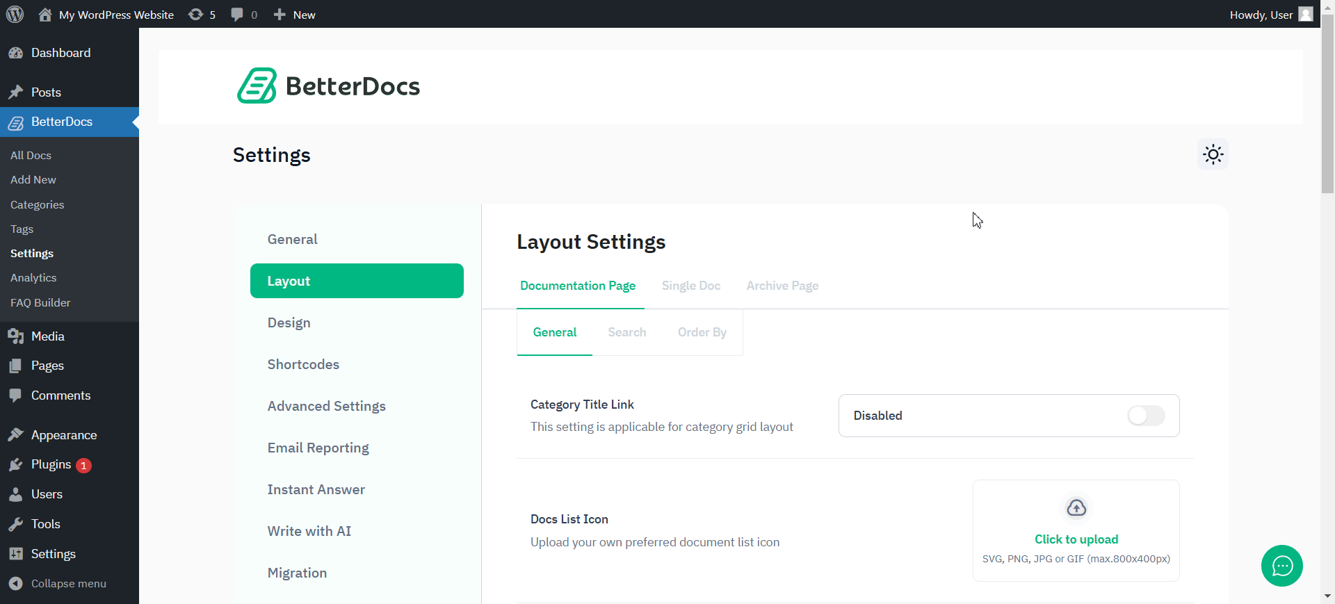
Task: Click the Dashboard gauge icon
Action: (x=16, y=53)
